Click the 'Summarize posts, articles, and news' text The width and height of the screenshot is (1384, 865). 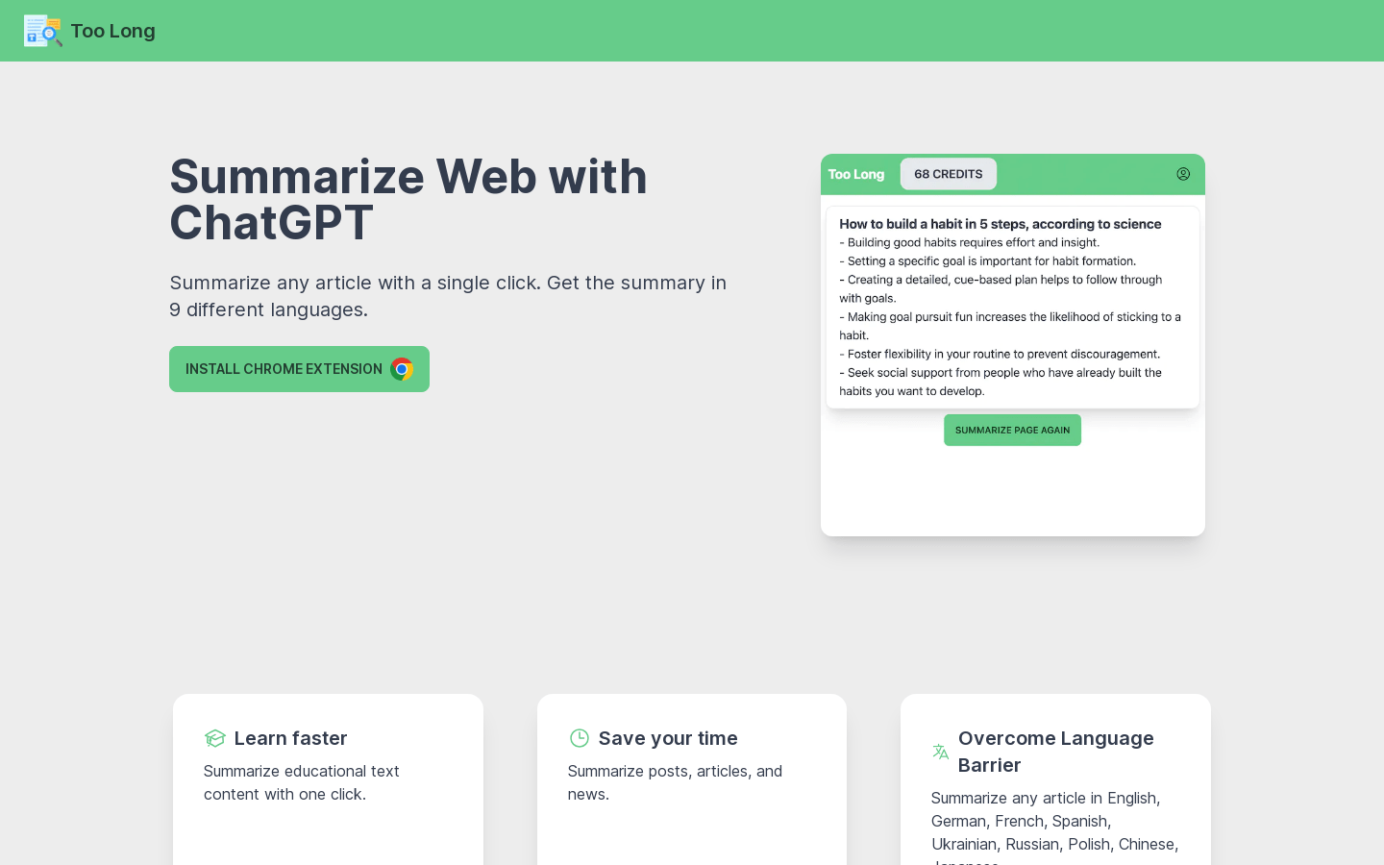coord(675,782)
